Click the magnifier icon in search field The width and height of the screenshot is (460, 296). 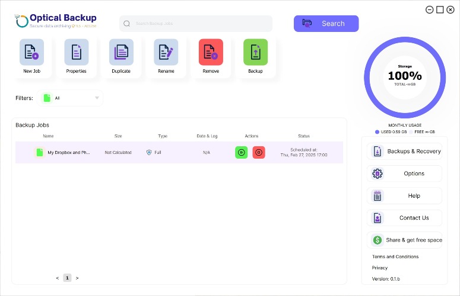(127, 24)
